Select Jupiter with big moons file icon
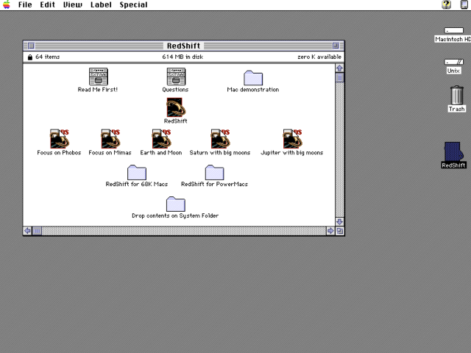The width and height of the screenshot is (471, 353). (x=292, y=139)
